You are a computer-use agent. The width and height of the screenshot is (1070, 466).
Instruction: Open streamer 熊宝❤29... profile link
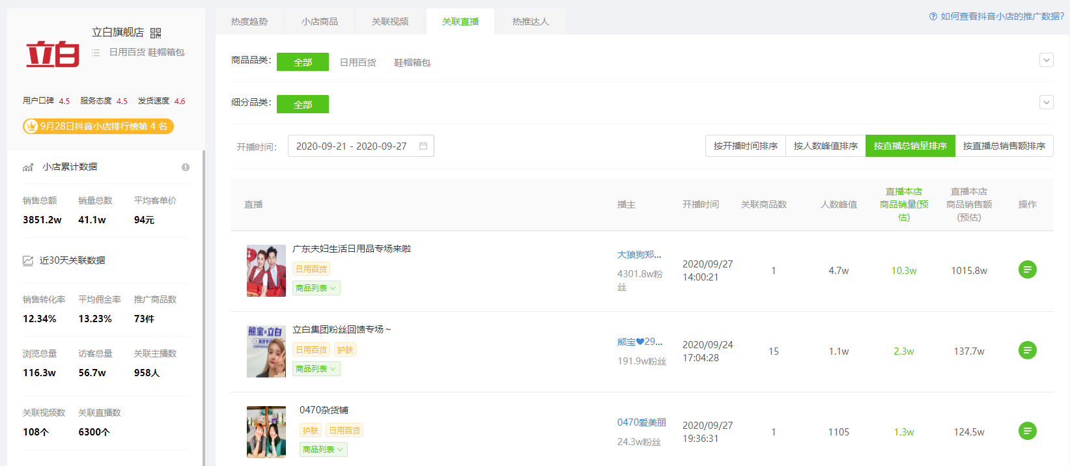tap(640, 342)
